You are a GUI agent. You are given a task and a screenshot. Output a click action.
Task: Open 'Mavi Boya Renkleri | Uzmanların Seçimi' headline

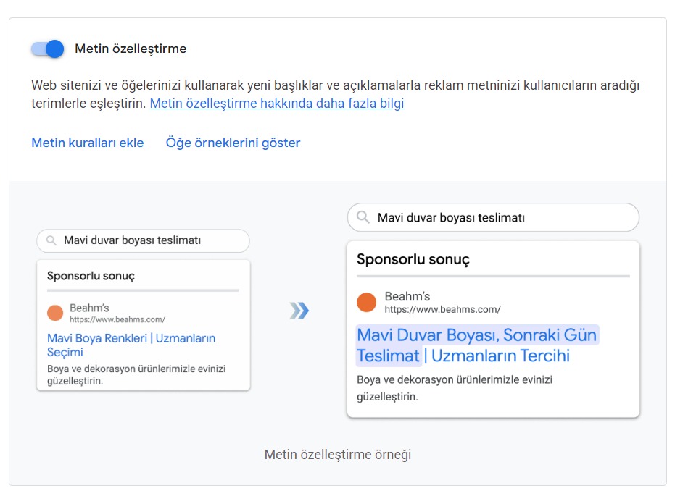131,345
